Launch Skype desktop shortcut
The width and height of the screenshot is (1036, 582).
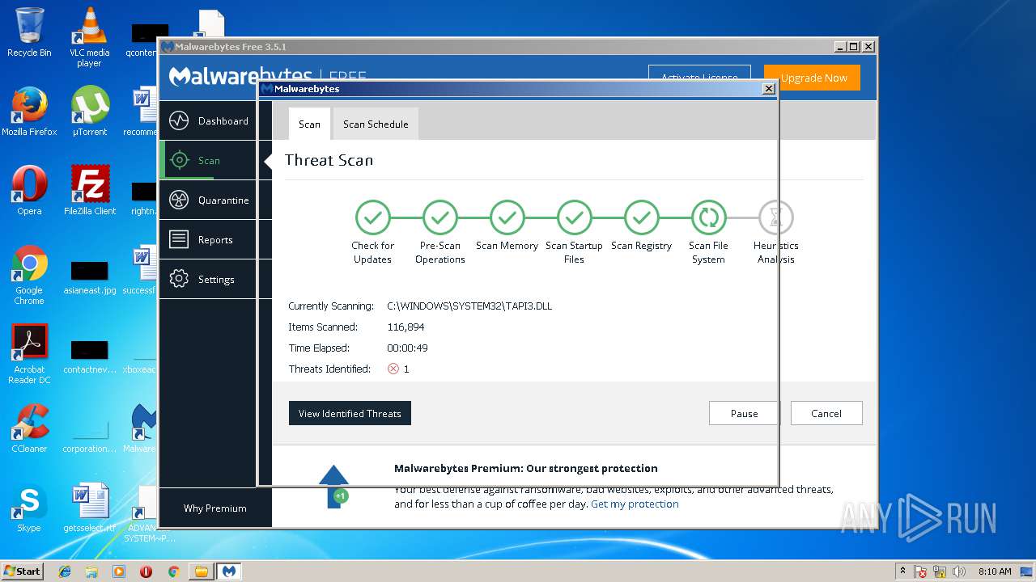[x=29, y=508]
